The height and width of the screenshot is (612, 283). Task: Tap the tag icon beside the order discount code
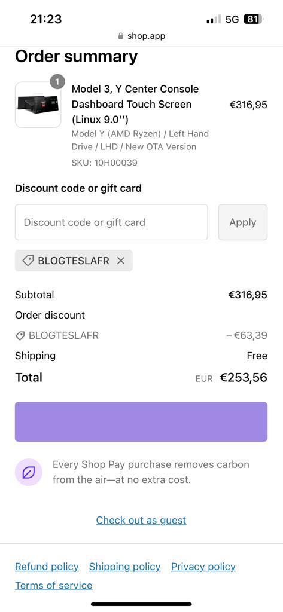pyautogui.click(x=20, y=335)
